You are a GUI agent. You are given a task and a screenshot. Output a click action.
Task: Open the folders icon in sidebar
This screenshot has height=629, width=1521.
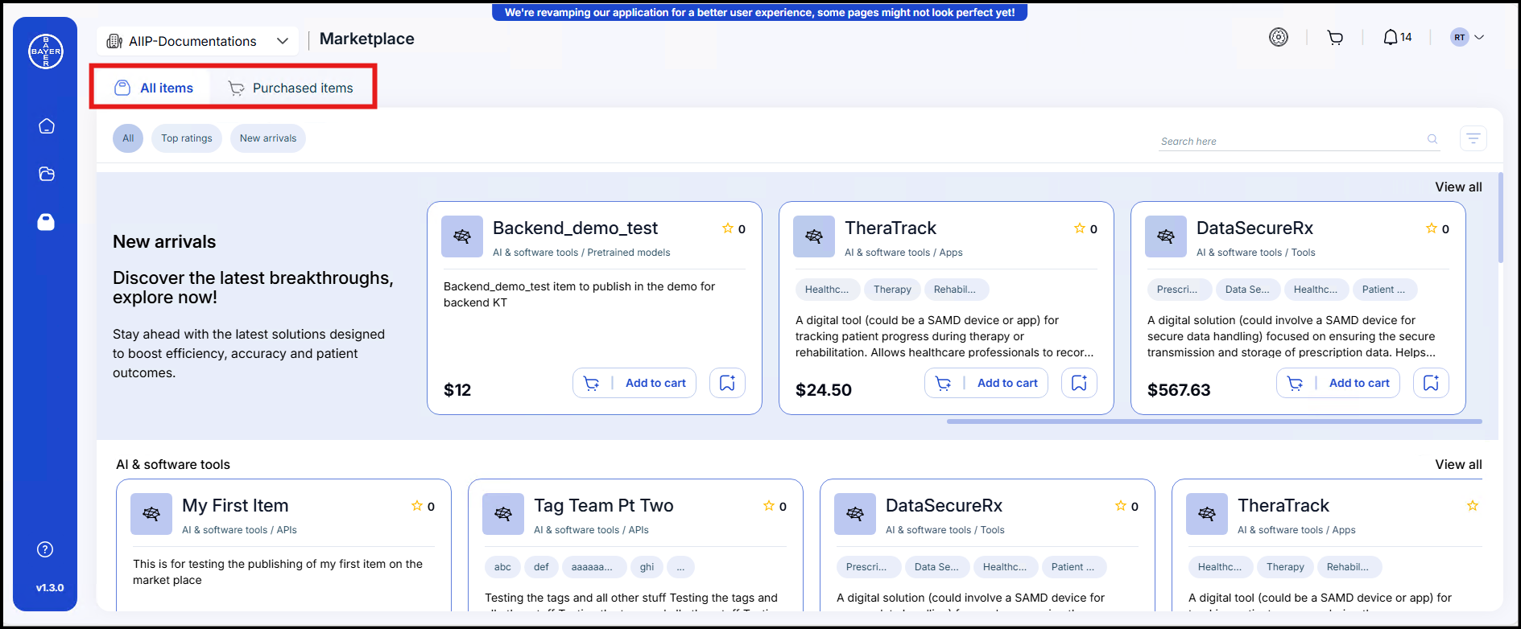coord(47,174)
